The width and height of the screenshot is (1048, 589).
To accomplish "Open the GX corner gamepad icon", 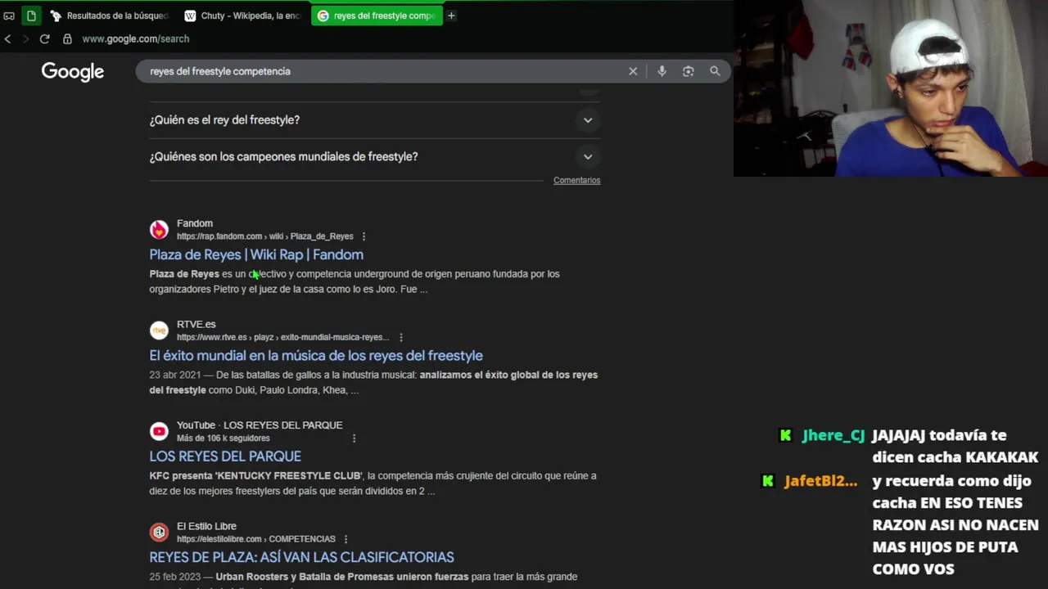I will (9, 16).
